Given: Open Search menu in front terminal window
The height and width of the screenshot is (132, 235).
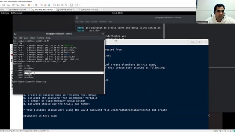Looking at the screenshot, I should click(33, 38).
